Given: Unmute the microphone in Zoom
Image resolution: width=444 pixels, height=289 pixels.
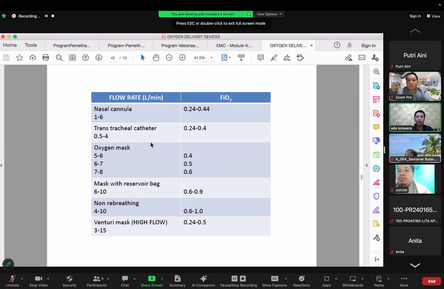Looking at the screenshot, I should pos(12,281).
